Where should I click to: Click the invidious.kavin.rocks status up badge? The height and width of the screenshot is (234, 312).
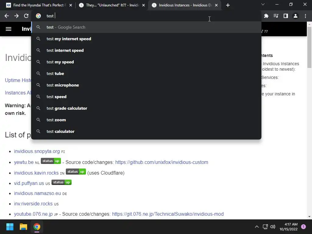pyautogui.click(x=76, y=172)
